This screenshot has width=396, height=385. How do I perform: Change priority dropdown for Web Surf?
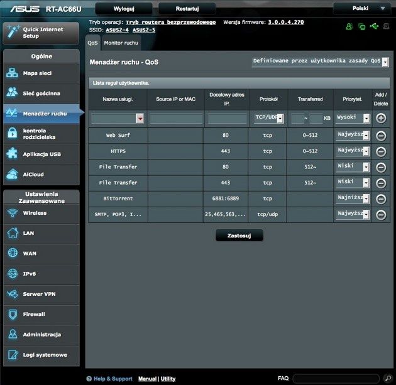[x=353, y=135]
